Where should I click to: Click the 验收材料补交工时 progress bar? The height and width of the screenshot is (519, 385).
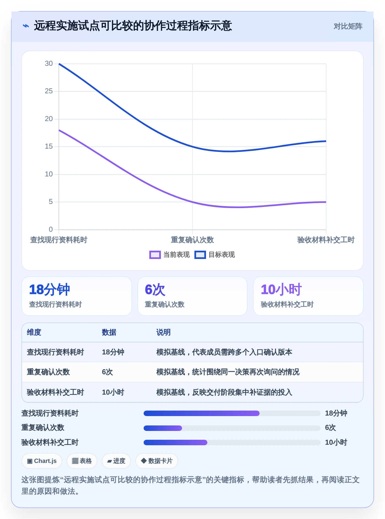tap(232, 442)
